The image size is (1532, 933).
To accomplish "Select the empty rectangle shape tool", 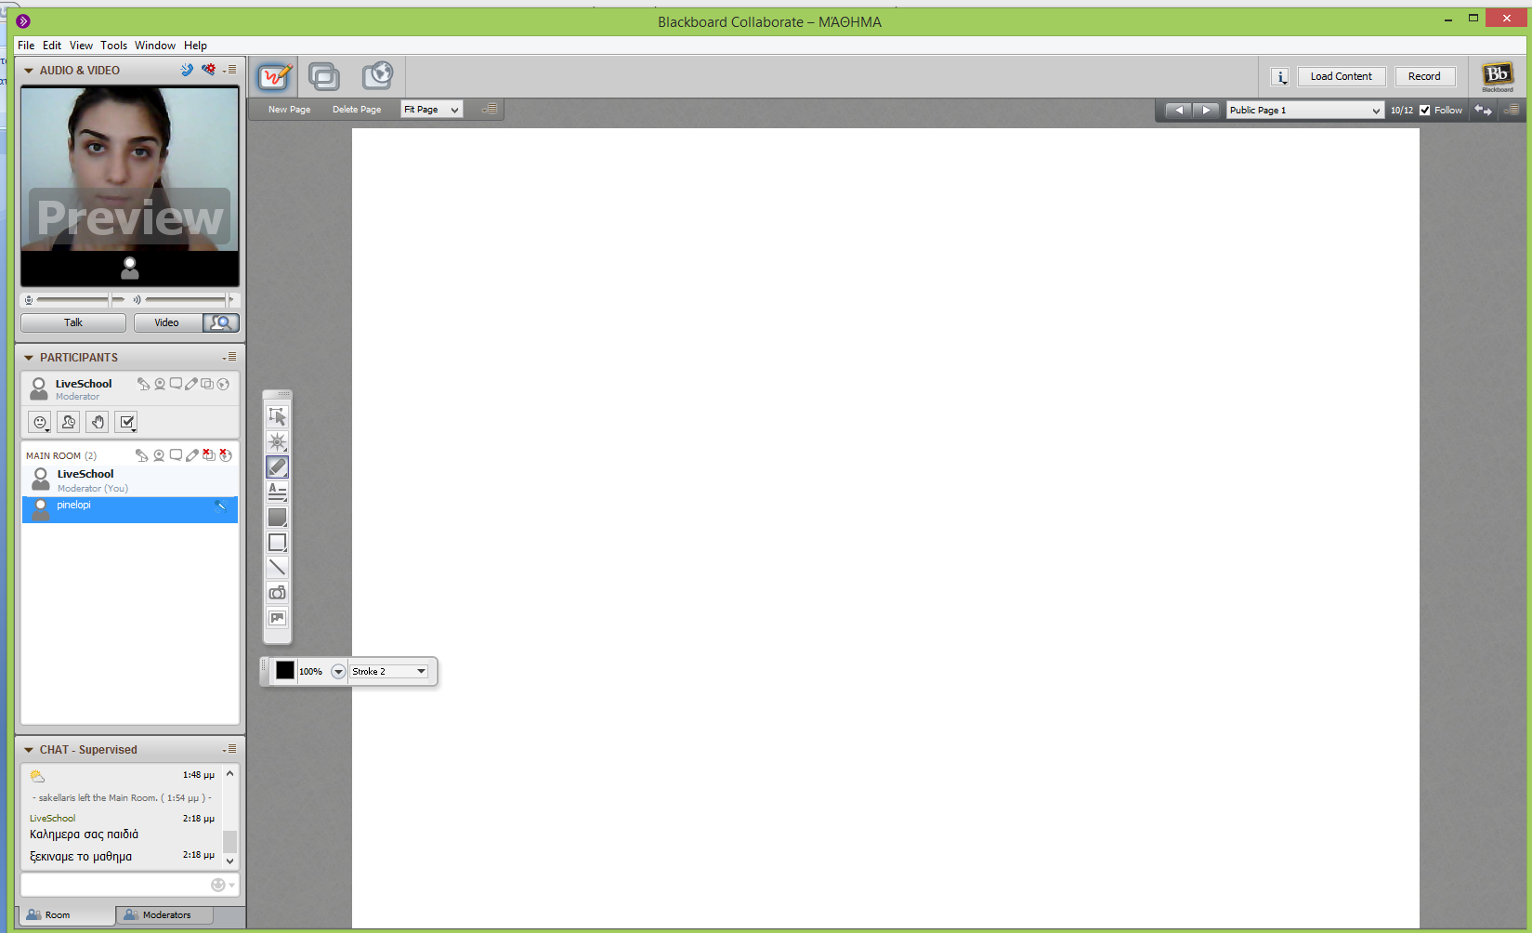I will [x=277, y=542].
